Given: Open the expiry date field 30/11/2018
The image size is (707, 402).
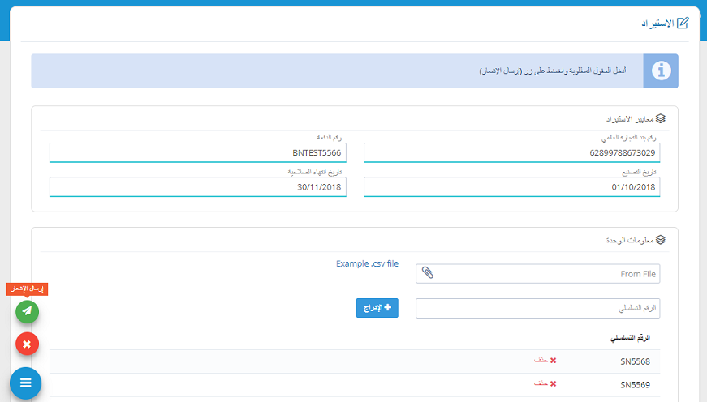Looking at the screenshot, I should pos(197,187).
